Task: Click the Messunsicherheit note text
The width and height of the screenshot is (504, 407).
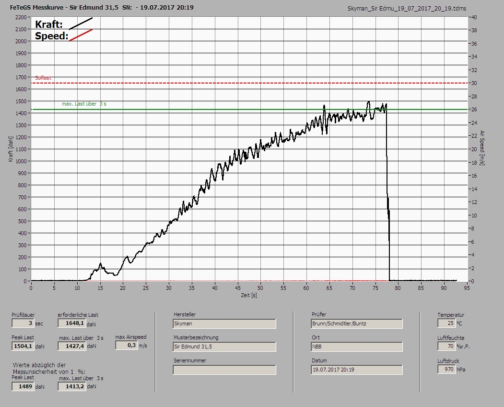Action: click(x=49, y=369)
